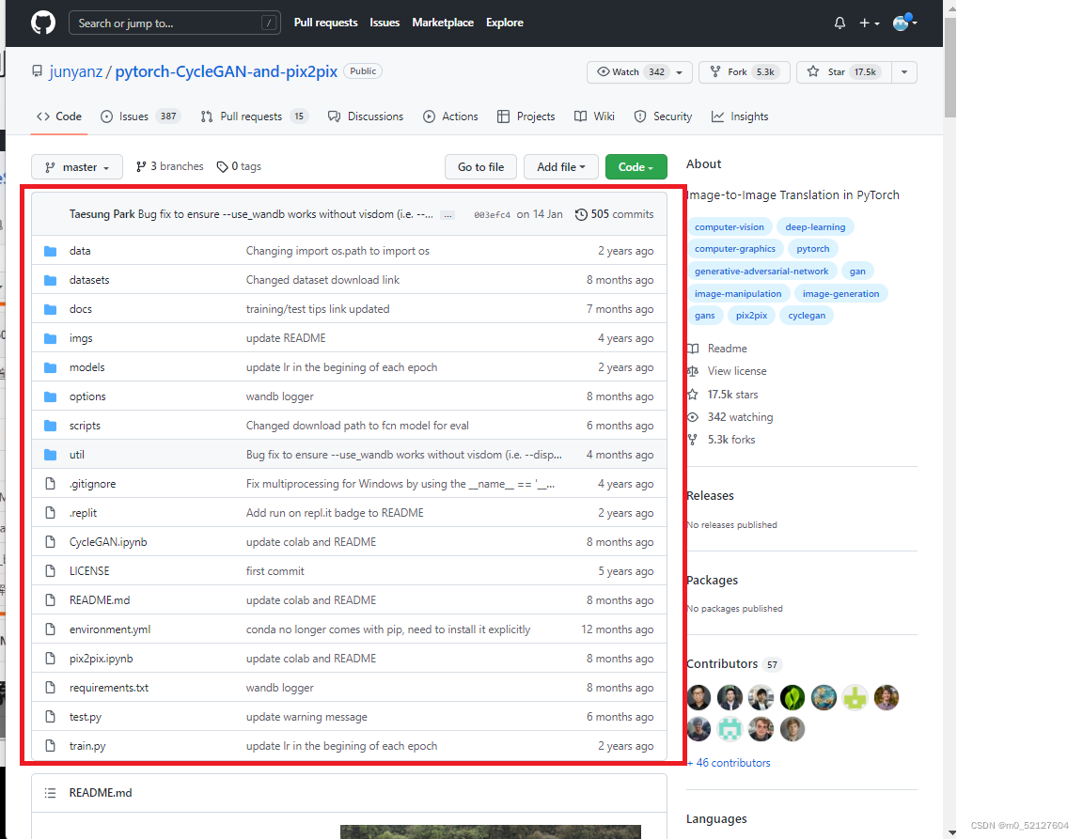
Task: Open the Add file dropdown
Action: [561, 167]
